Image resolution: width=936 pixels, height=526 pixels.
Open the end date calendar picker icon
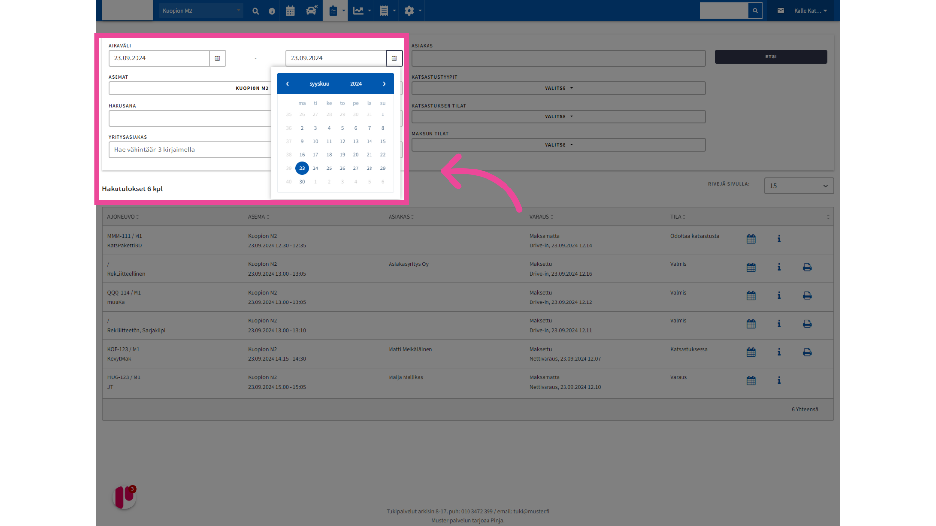[394, 58]
